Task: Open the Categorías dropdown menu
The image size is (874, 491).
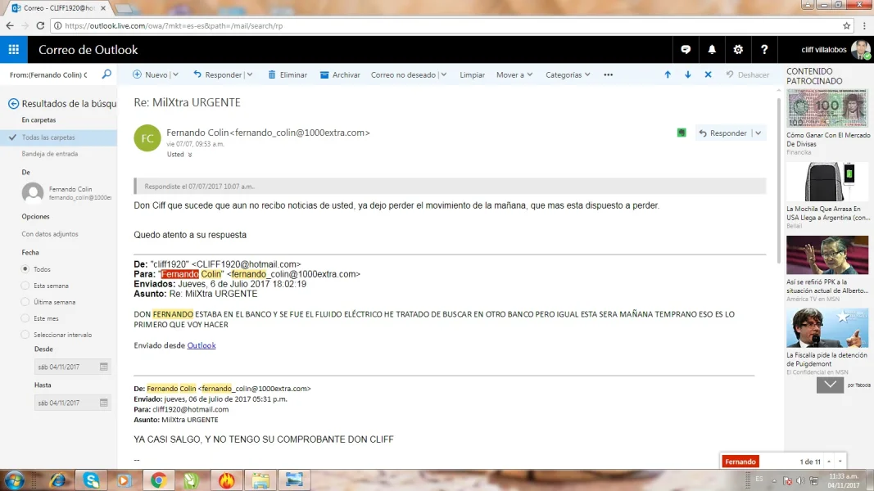Action: (x=568, y=74)
